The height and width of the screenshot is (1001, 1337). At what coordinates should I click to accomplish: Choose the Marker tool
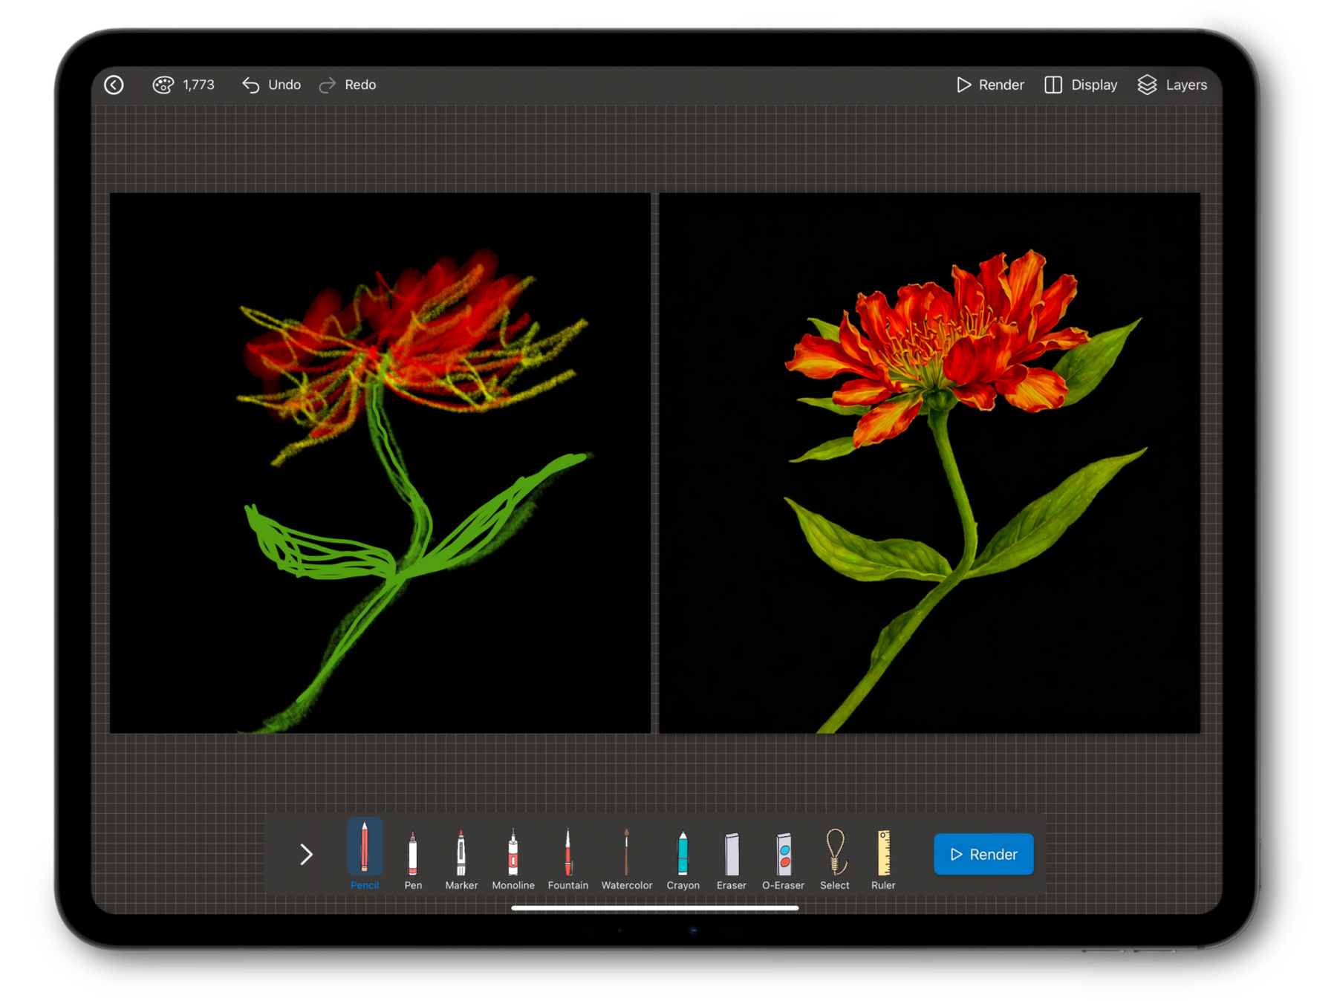[461, 855]
